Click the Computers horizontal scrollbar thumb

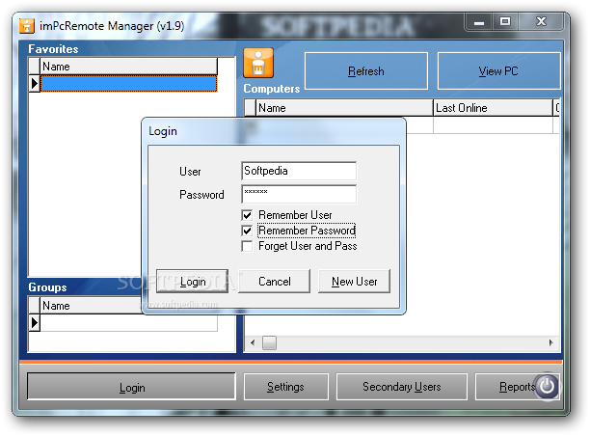(x=269, y=342)
